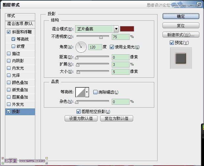Enable the 颜色叠加 checkbox
Image resolution: width=204 pixels, height=166 pixels.
[9, 83]
